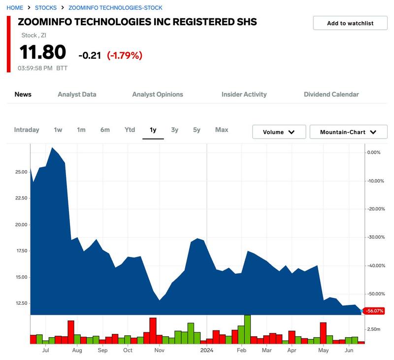Go to the HOME breadcrumb link
This screenshot has width=394, height=360.
click(x=15, y=8)
